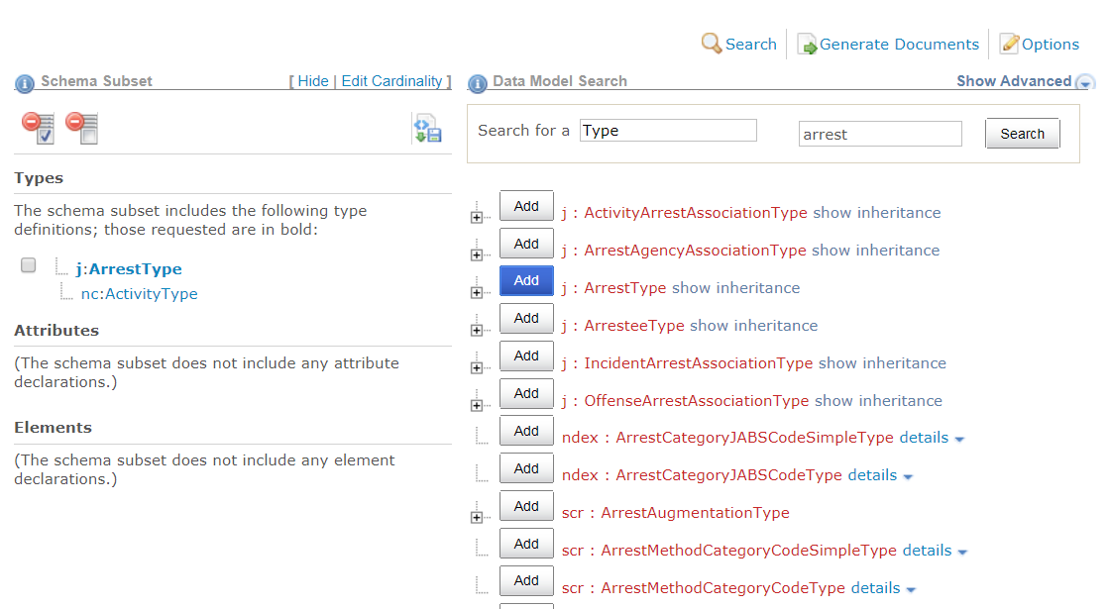The height and width of the screenshot is (609, 1109).
Task: Open the Edit Cardinality link
Action: pyautogui.click(x=391, y=81)
